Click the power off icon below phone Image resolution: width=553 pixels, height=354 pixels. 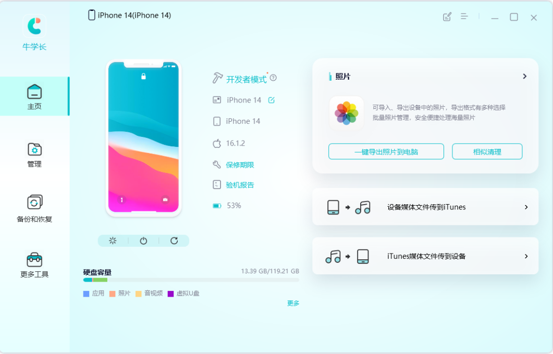click(143, 241)
